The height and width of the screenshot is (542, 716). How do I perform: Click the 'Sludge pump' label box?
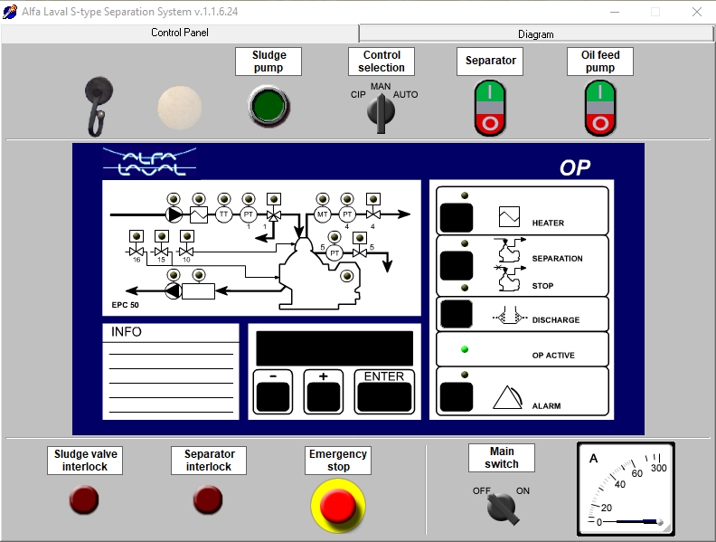tap(268, 62)
